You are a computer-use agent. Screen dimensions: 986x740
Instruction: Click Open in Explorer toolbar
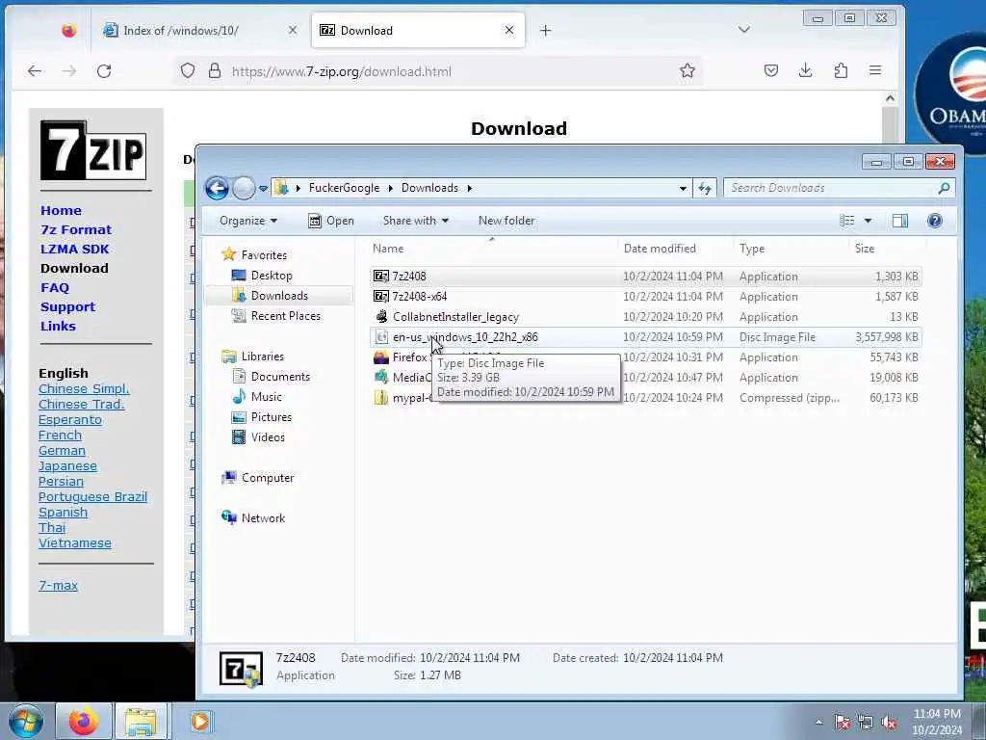click(x=331, y=221)
